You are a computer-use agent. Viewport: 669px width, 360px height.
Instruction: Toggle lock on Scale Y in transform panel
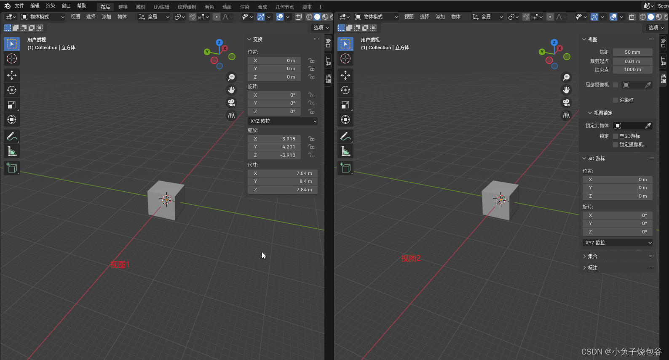click(311, 147)
